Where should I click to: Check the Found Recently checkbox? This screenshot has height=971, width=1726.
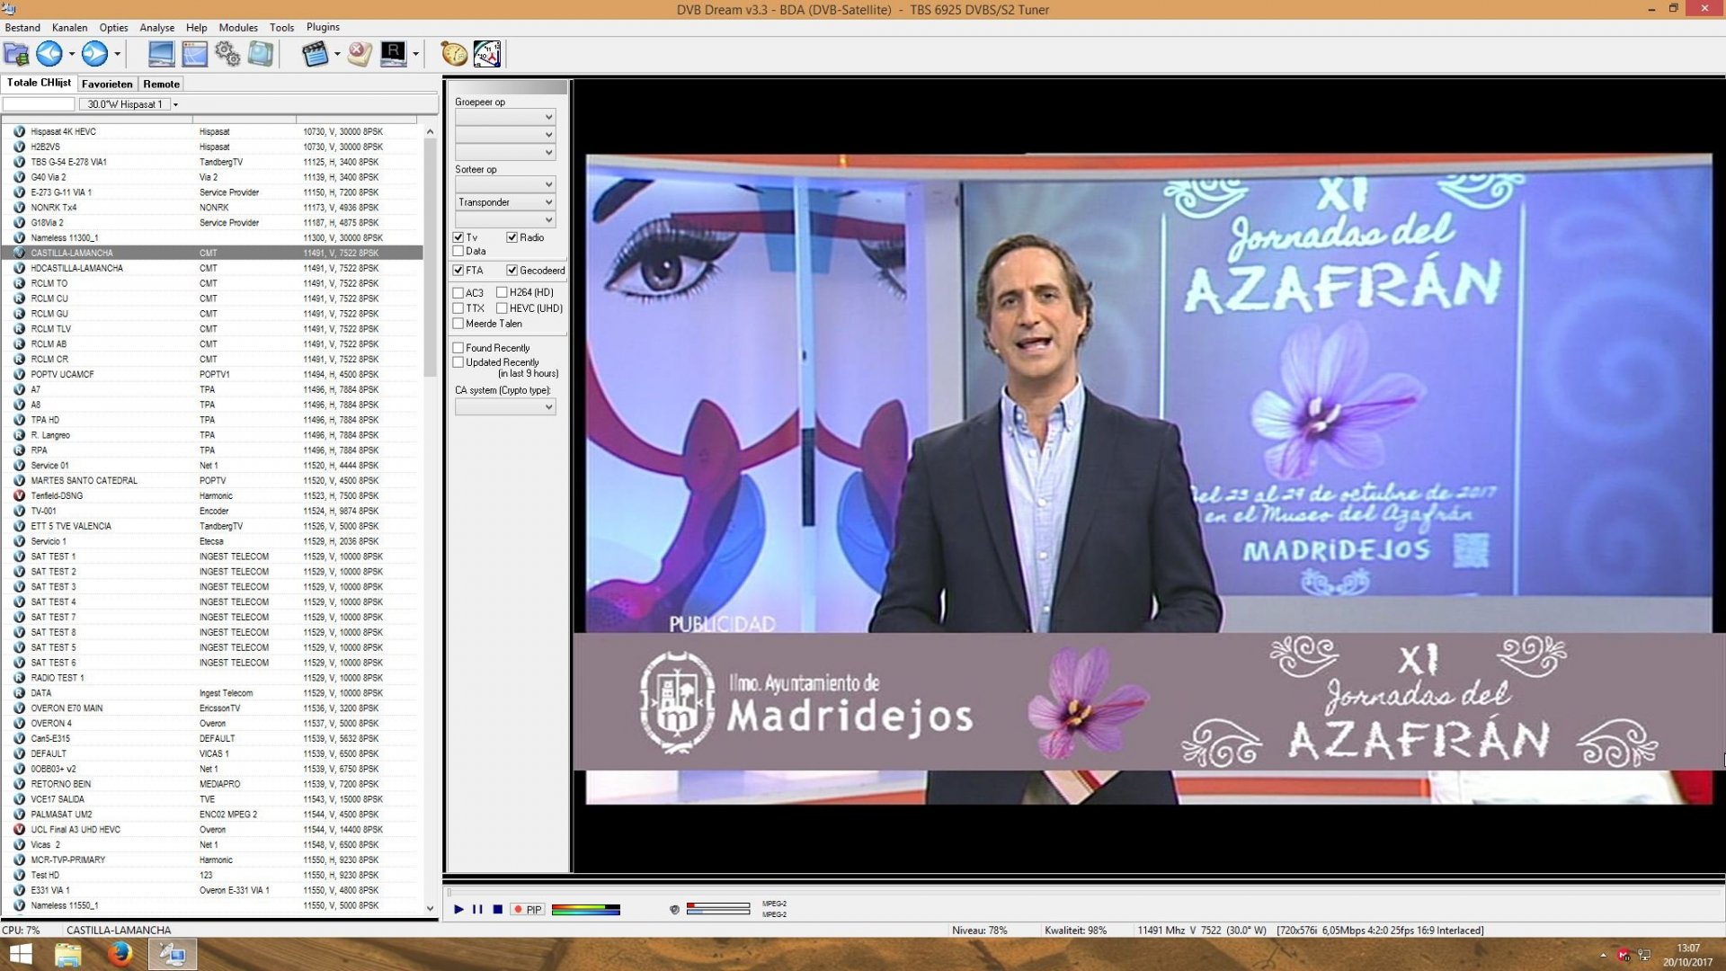pos(458,347)
